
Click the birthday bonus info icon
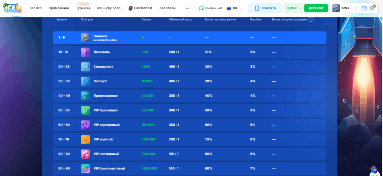(x=311, y=19)
